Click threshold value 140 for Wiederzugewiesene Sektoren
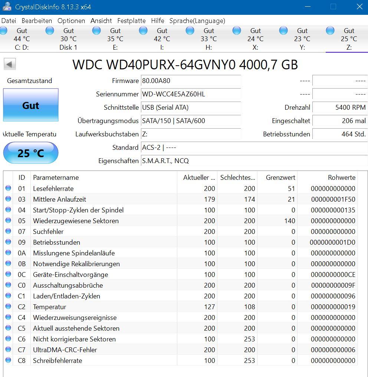368x377 pixels. tap(289, 221)
